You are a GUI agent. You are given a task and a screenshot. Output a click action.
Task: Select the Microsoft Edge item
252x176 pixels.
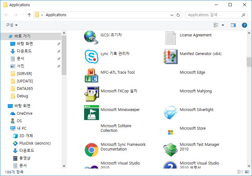(192, 72)
